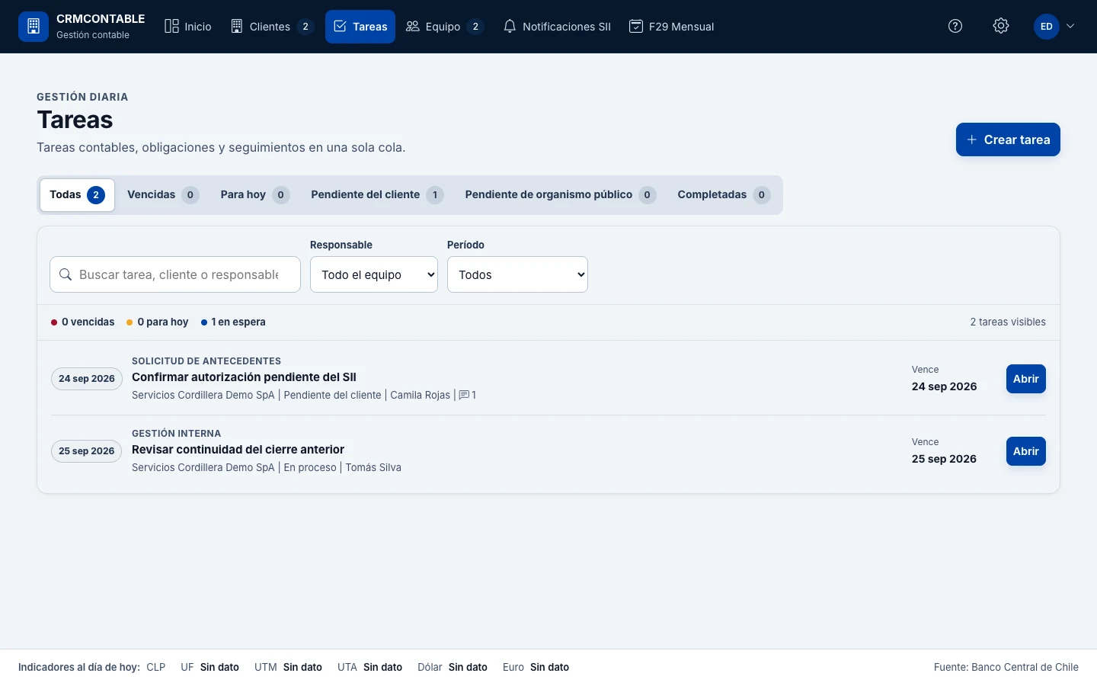Click the ED user avatar
The height and width of the screenshot is (686, 1097).
click(x=1047, y=27)
